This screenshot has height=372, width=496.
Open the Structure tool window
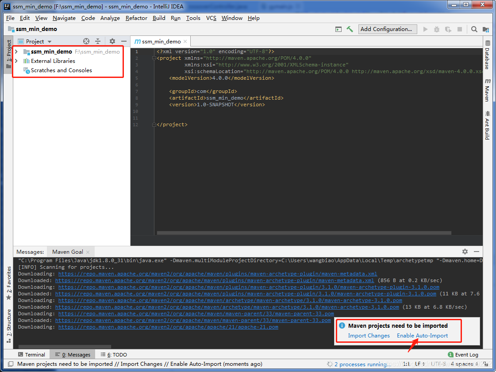(x=8, y=326)
